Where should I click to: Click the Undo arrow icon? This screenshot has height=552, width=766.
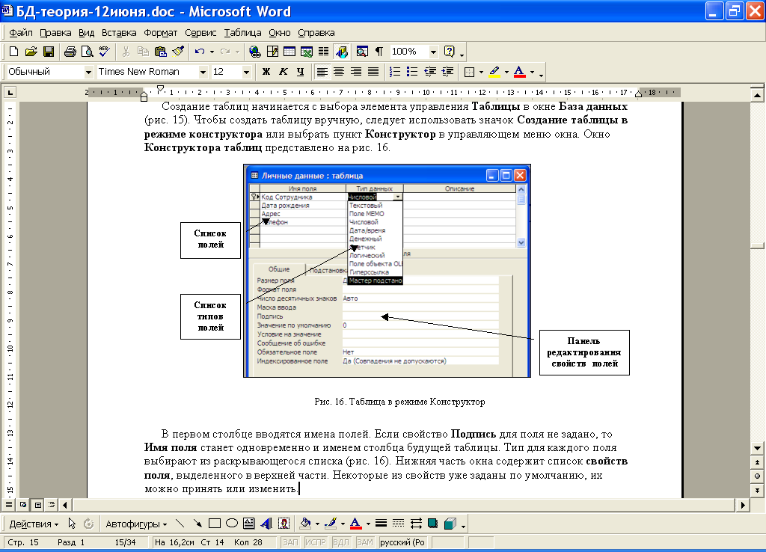199,52
